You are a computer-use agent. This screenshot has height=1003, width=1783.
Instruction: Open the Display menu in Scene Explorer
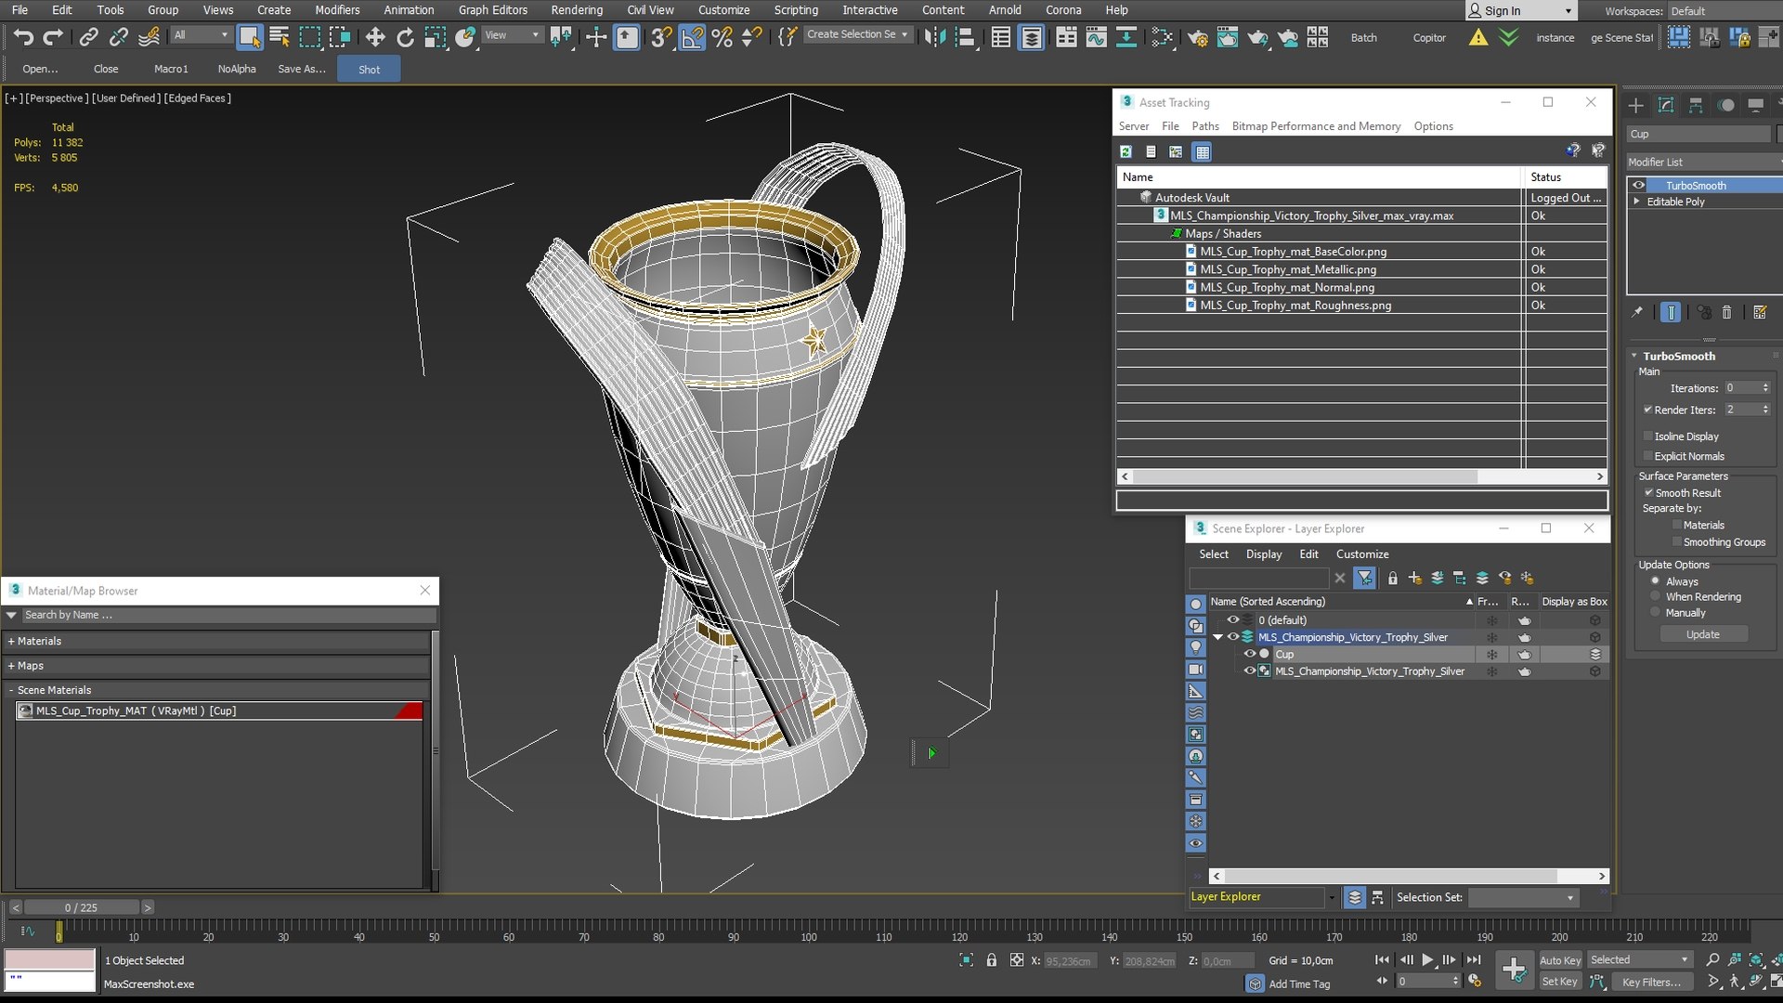1264,554
